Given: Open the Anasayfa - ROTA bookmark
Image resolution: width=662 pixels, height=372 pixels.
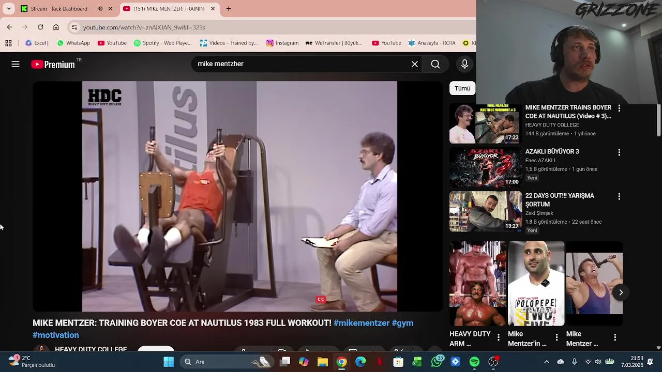Looking at the screenshot, I should tap(432, 43).
